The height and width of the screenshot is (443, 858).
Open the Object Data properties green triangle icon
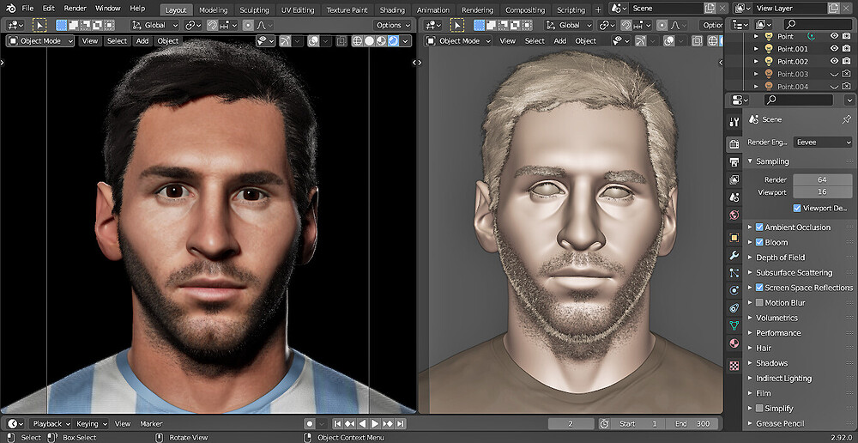pyautogui.click(x=734, y=325)
